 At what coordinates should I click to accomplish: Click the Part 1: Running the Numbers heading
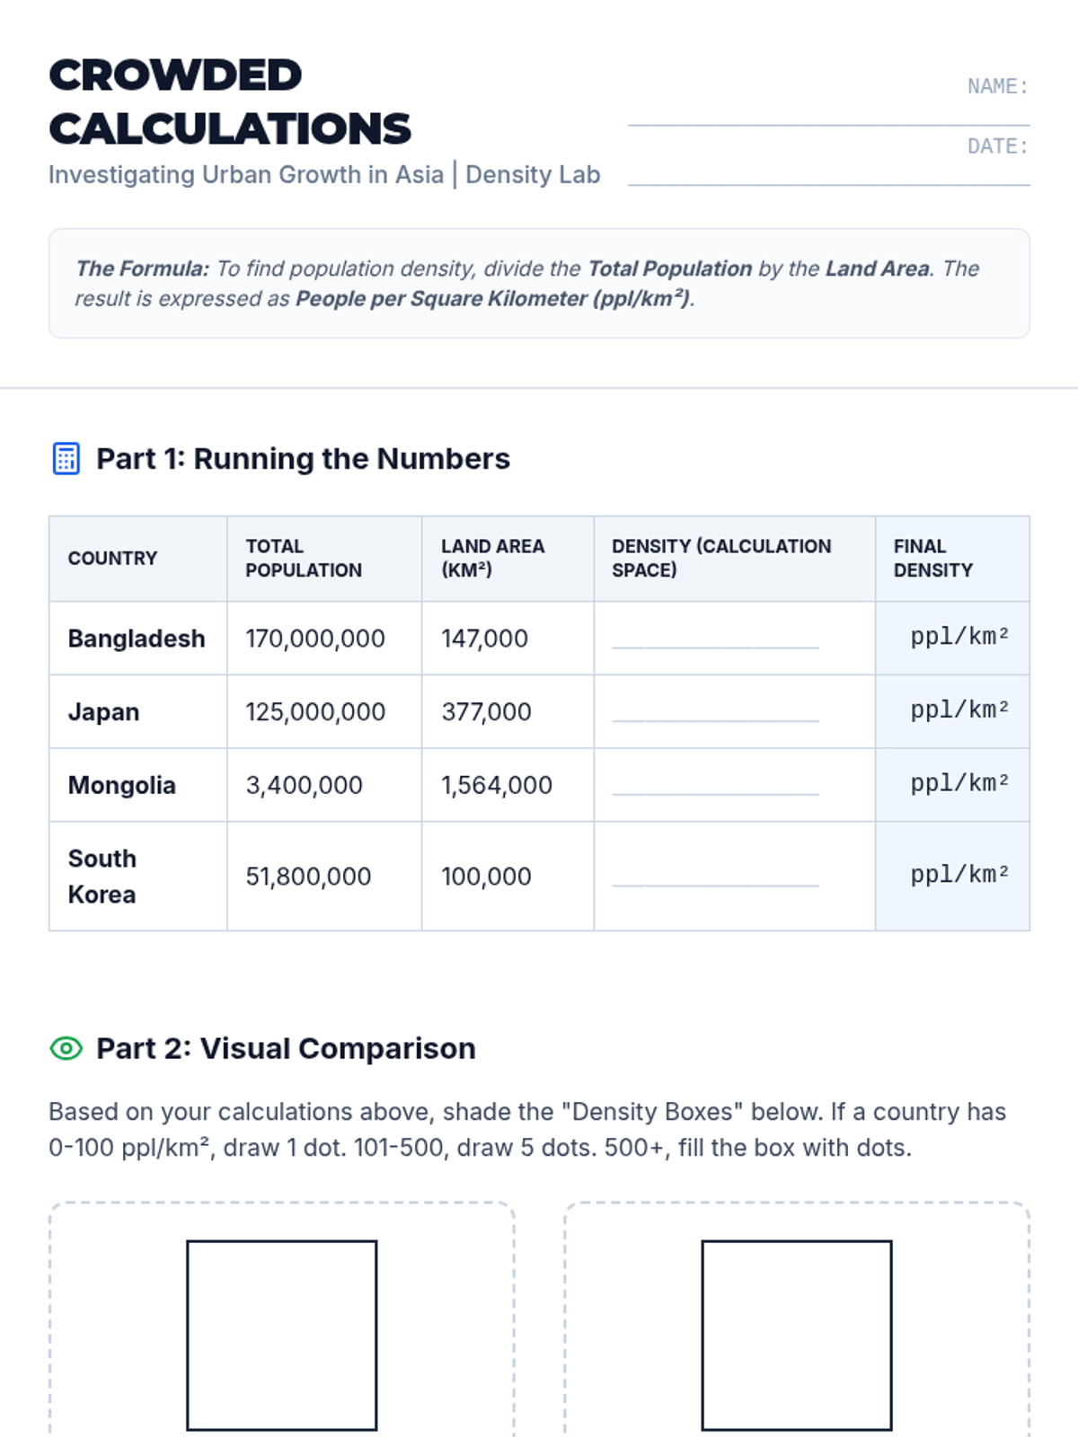click(x=303, y=459)
